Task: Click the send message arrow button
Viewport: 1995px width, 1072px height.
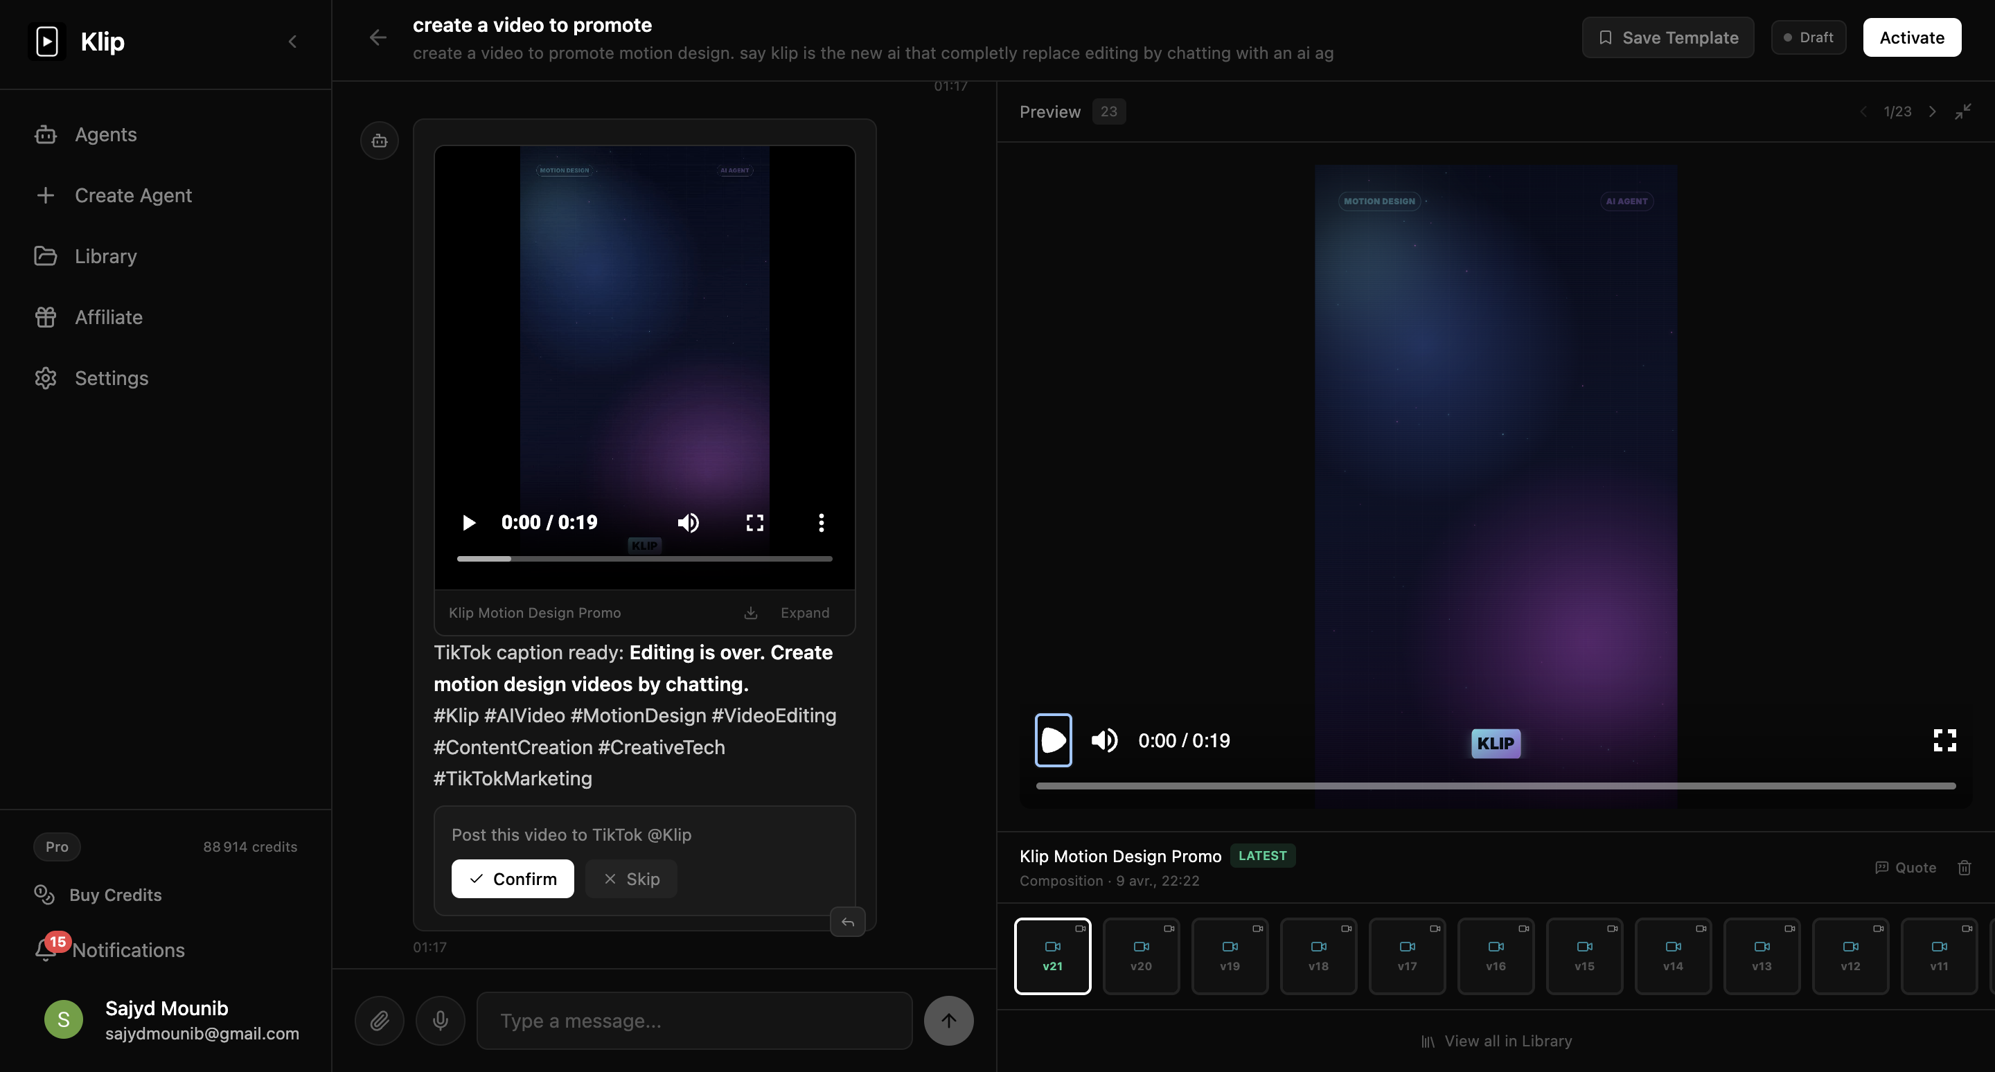Action: (948, 1020)
